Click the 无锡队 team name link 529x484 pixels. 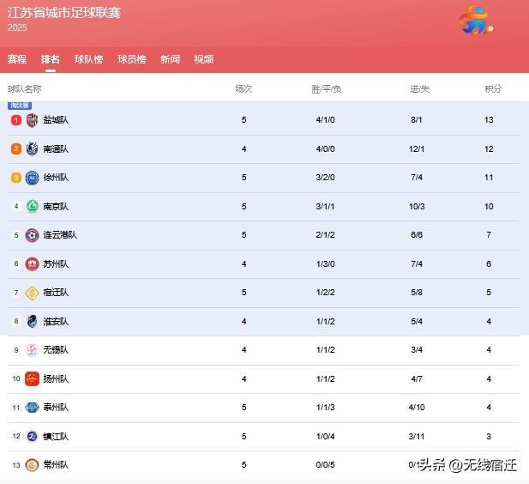pos(56,350)
